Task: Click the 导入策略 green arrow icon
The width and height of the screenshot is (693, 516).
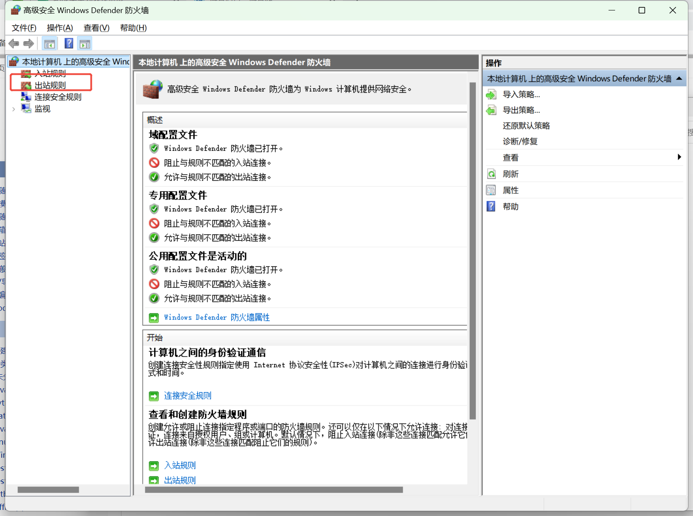Action: click(491, 94)
